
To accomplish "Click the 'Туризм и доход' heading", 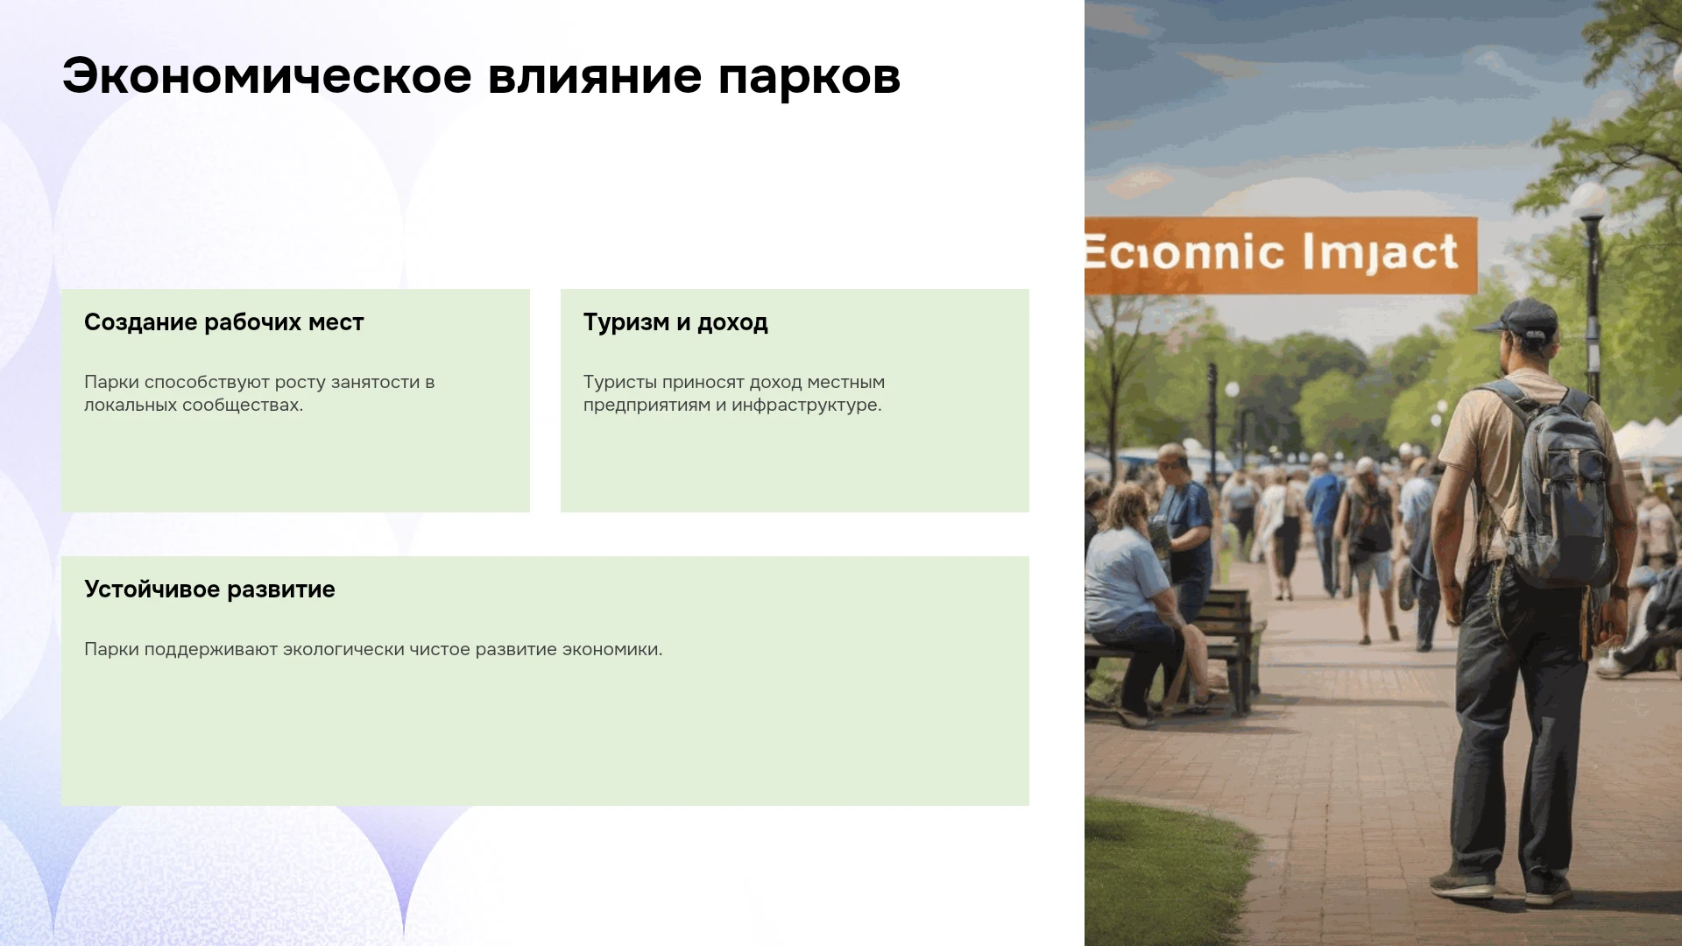I will 675,322.
